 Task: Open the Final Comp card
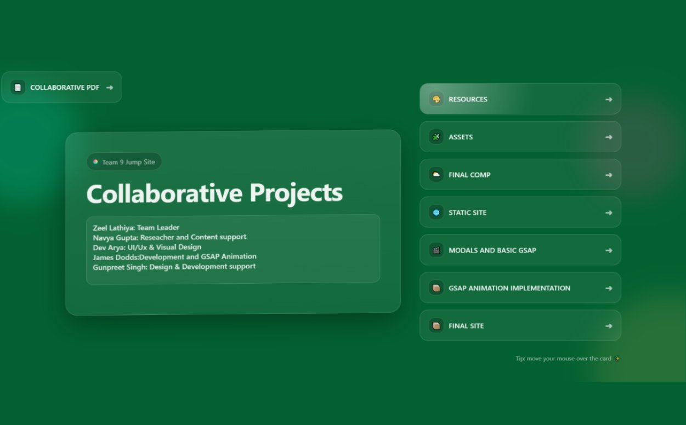[520, 175]
